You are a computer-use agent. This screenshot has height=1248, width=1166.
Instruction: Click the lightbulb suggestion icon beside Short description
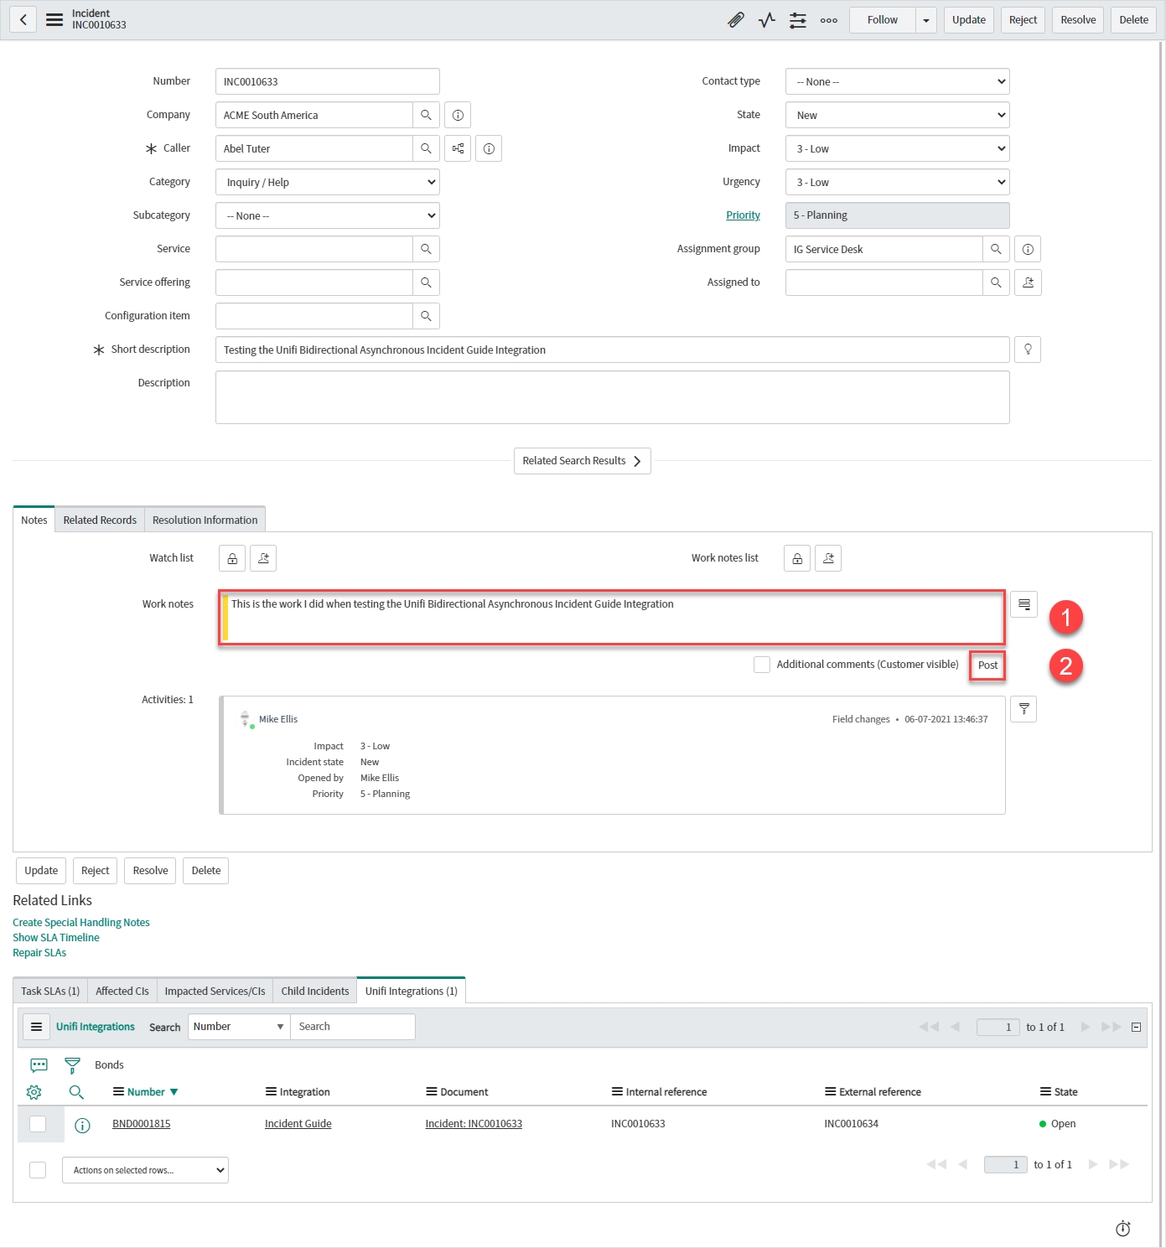pyautogui.click(x=1028, y=350)
